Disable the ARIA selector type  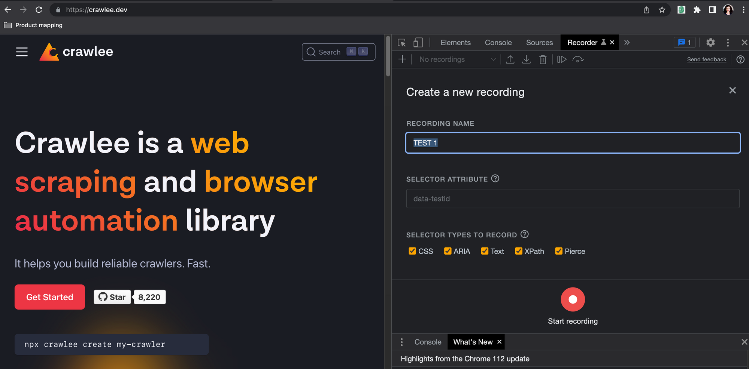coord(448,251)
